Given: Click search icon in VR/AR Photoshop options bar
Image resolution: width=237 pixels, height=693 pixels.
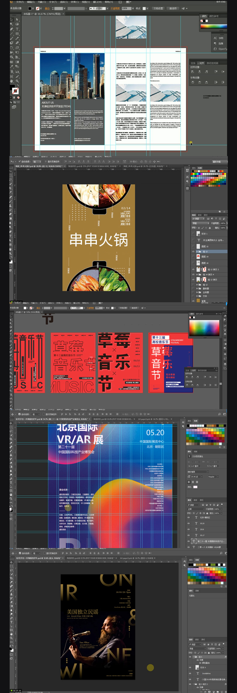Looking at the screenshot, I should coord(220,414).
